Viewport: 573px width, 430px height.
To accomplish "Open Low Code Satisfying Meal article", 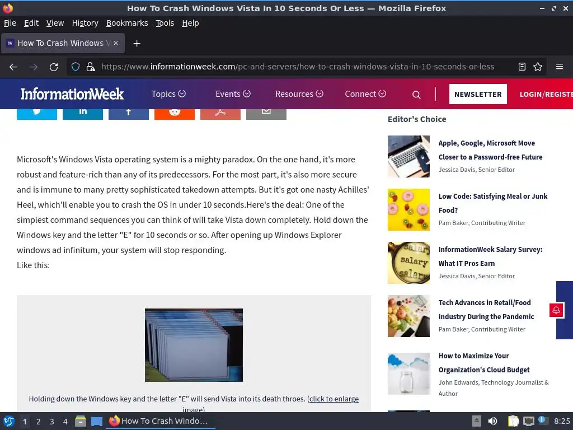I will click(493, 203).
